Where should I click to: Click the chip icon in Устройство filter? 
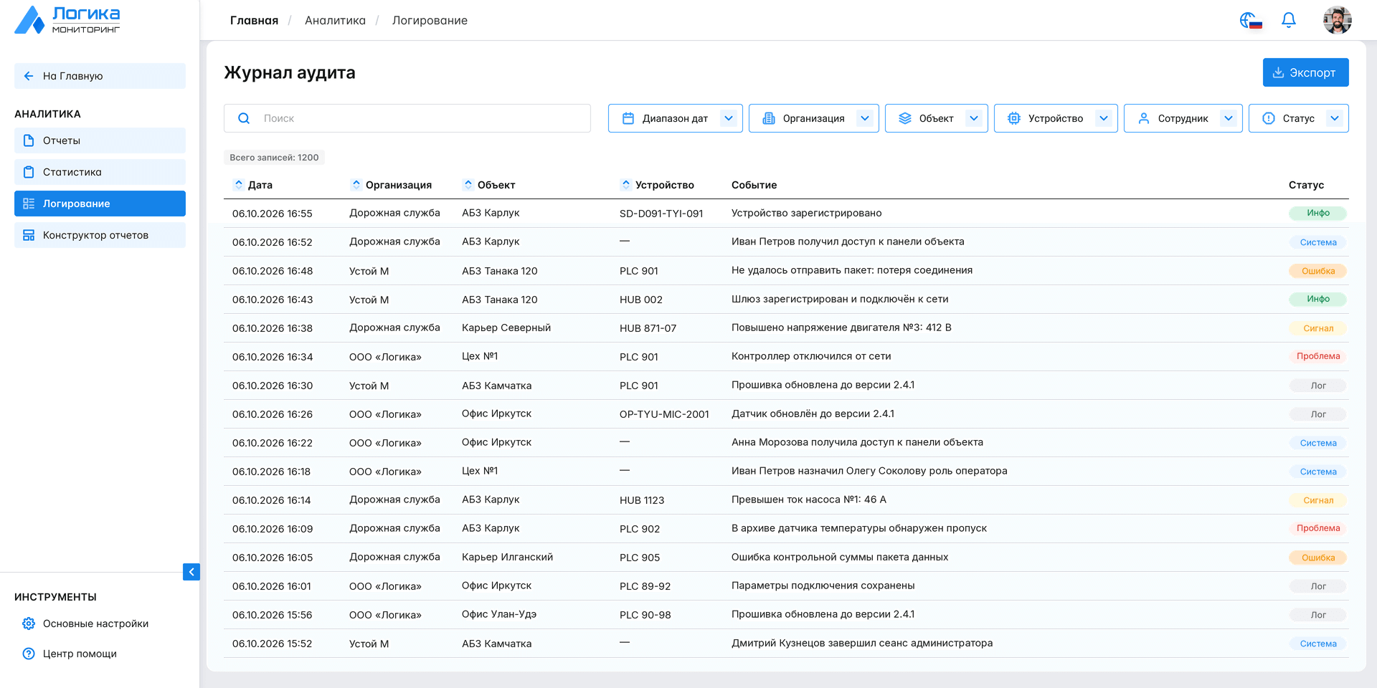(1014, 118)
